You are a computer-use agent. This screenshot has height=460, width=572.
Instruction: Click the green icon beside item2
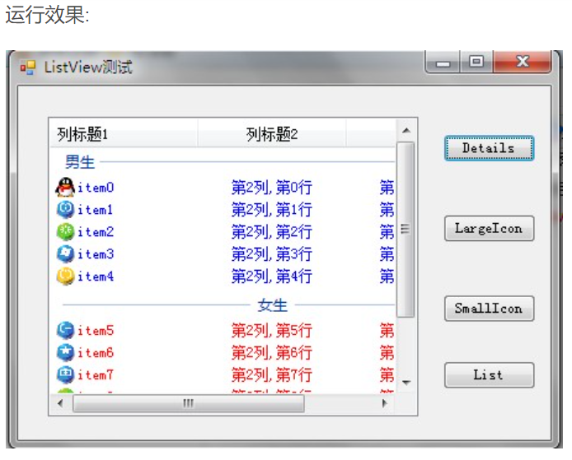point(65,231)
